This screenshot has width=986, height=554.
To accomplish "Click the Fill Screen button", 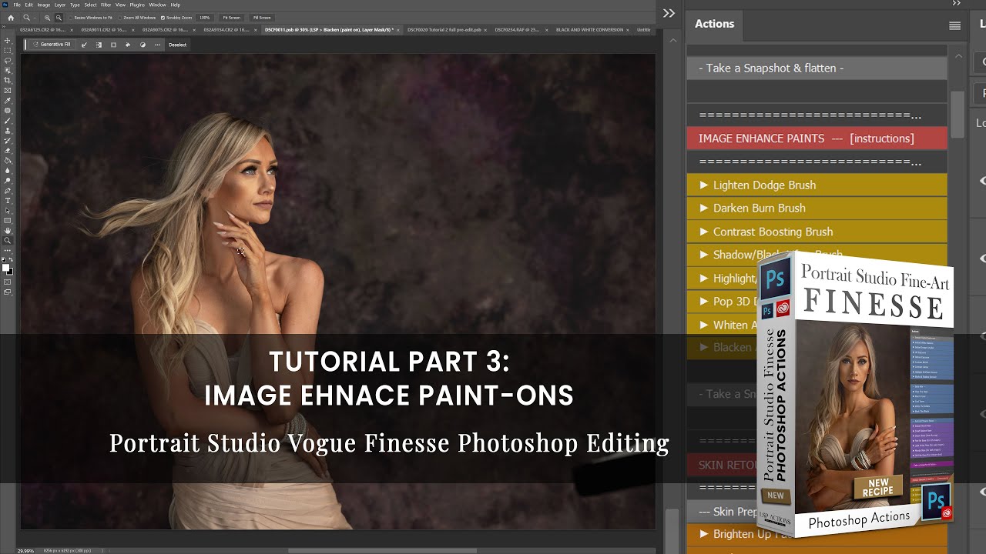I will (x=262, y=18).
